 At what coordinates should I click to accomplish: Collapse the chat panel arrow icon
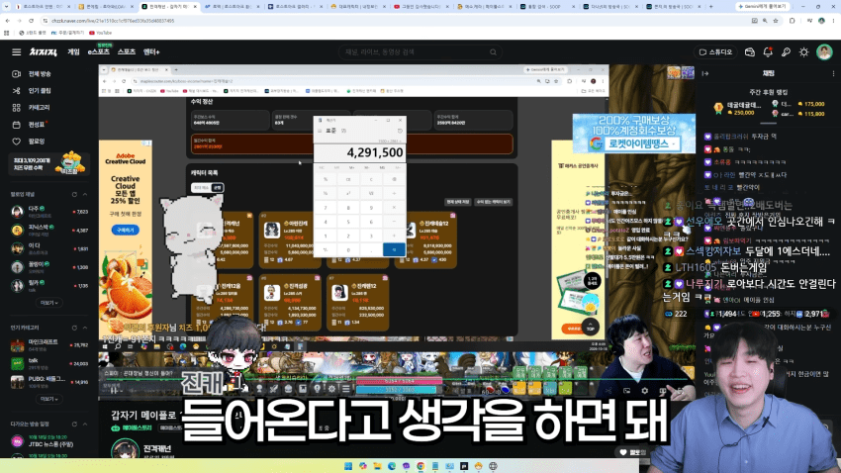[x=705, y=73]
